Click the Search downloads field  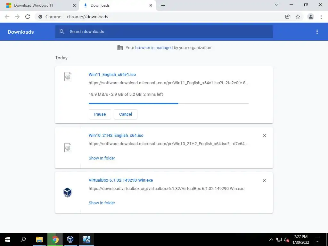click(164, 32)
